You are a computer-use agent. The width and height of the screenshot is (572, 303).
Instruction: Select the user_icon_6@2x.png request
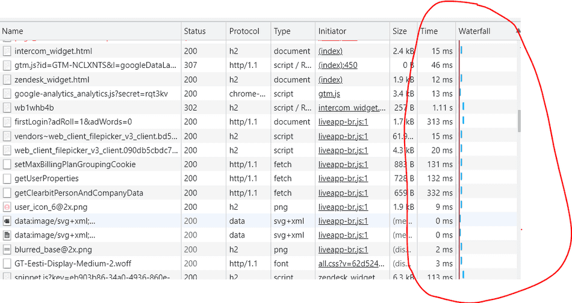(x=51, y=207)
